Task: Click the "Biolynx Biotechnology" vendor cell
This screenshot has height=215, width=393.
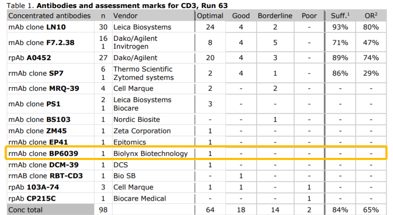Action: pos(150,153)
